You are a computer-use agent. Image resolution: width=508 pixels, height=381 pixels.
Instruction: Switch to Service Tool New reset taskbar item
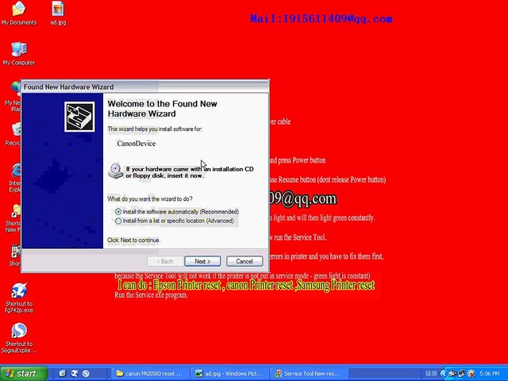(x=310, y=374)
